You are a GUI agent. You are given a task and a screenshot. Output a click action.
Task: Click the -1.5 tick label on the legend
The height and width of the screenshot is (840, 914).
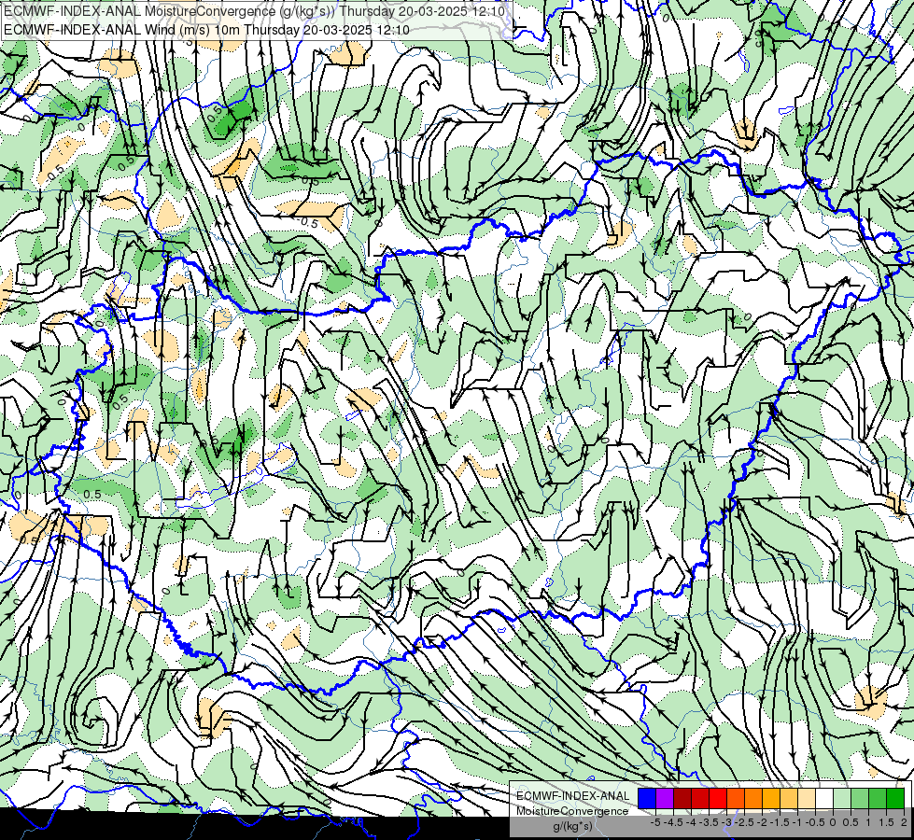780,822
